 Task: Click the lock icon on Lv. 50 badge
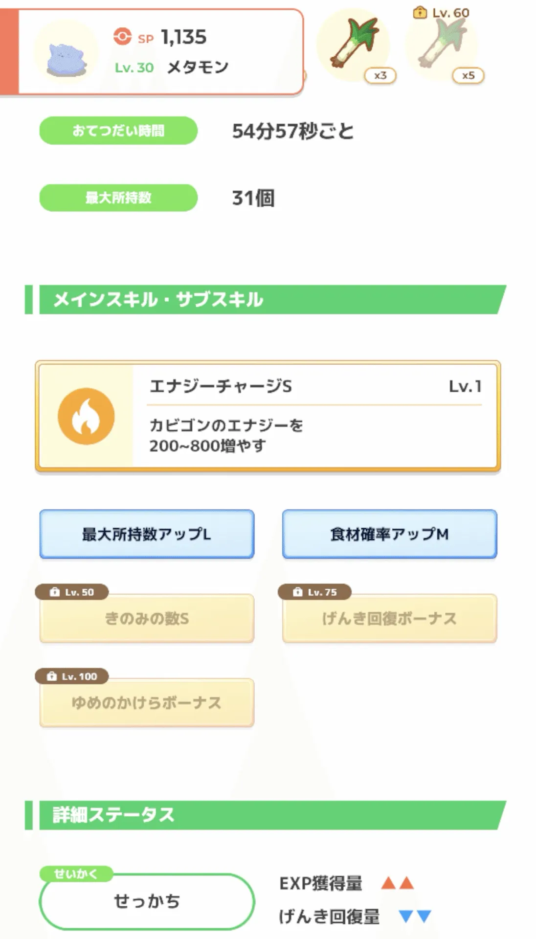coord(54,592)
